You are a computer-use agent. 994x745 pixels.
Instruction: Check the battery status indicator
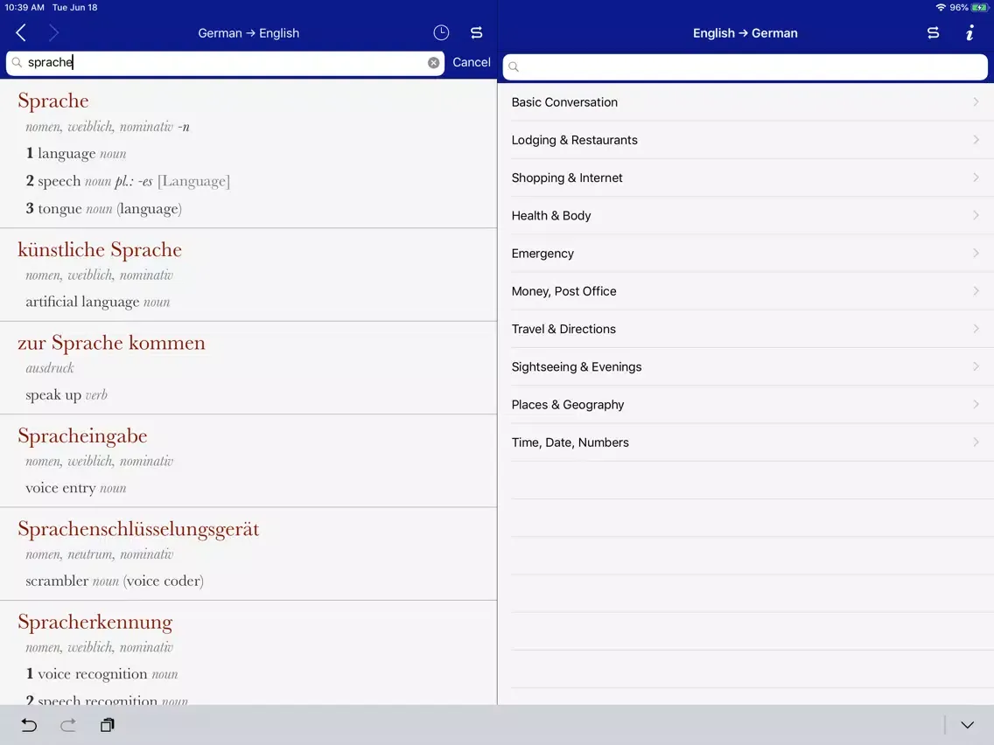[x=979, y=8]
